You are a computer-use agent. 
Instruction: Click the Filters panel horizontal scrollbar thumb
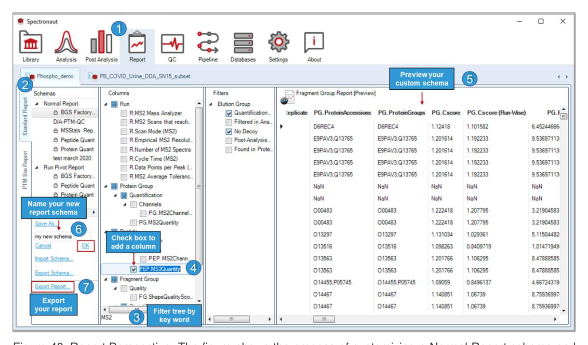pyautogui.click(x=231, y=319)
